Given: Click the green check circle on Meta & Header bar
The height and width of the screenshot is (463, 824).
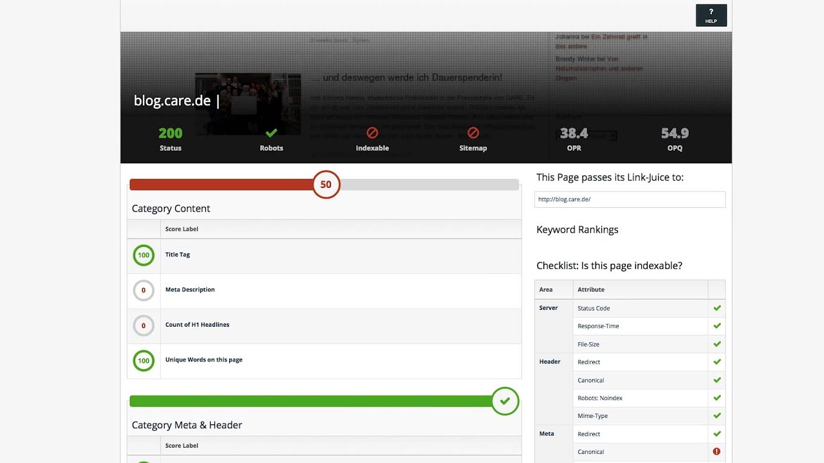Looking at the screenshot, I should point(505,401).
